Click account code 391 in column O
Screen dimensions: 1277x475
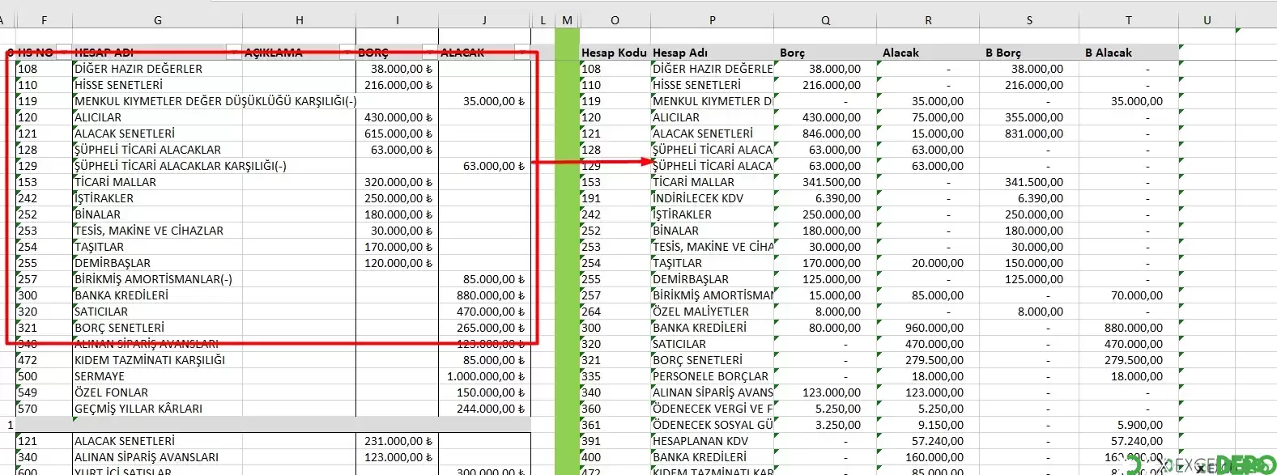[x=615, y=441]
